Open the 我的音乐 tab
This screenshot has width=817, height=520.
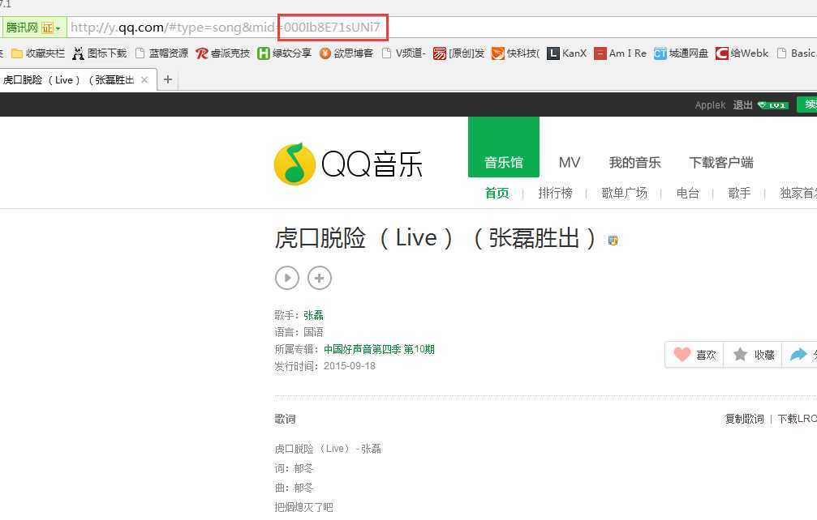click(634, 162)
